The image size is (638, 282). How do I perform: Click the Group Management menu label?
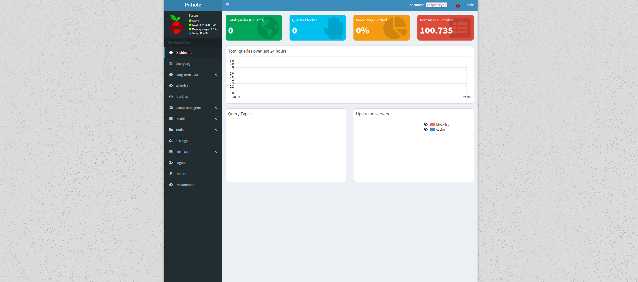coord(190,108)
